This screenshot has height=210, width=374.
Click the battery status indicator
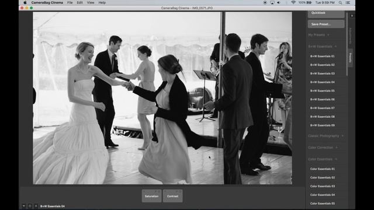[305, 2]
